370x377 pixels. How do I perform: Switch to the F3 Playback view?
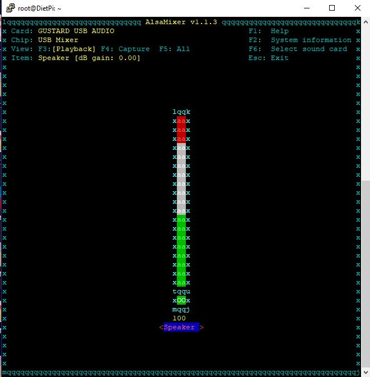pyautogui.click(x=74, y=49)
